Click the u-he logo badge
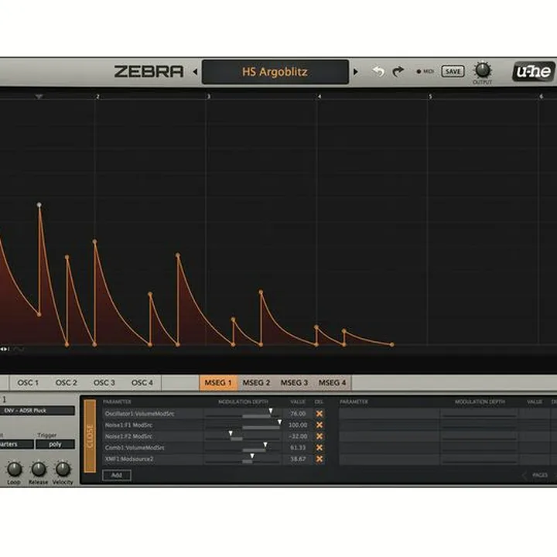 [533, 71]
